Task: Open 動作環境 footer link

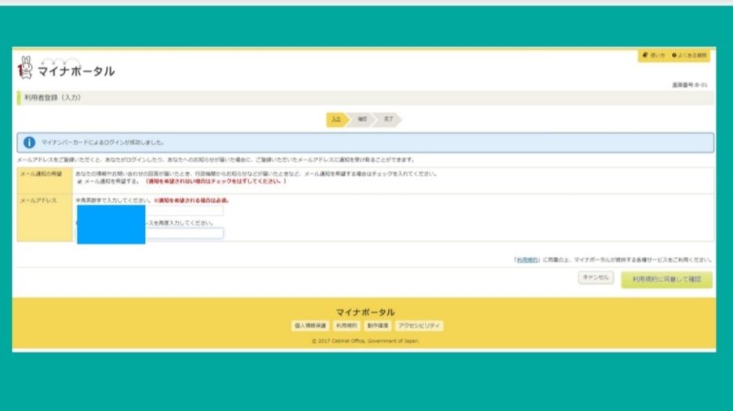Action: point(377,326)
